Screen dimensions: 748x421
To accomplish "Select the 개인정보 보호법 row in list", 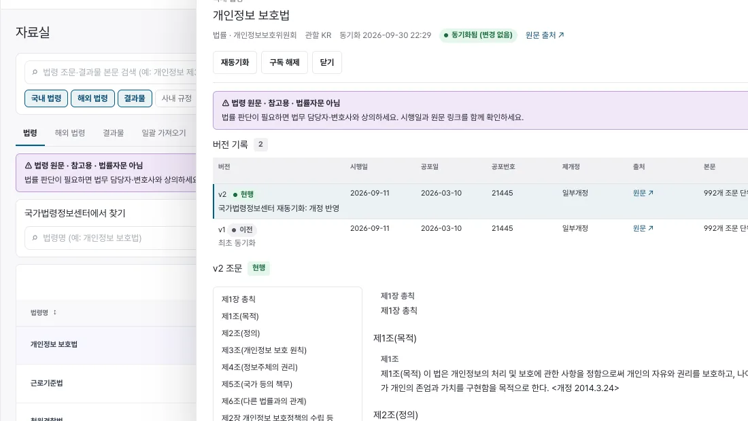I will click(106, 344).
